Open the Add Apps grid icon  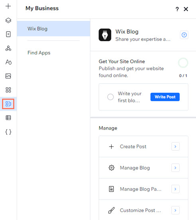8,90
